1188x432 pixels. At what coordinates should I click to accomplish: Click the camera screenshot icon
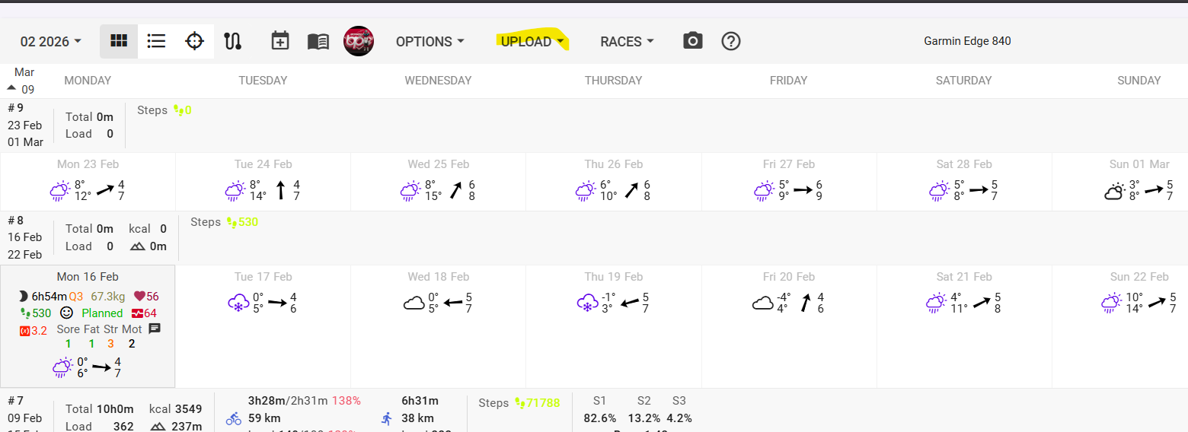click(692, 41)
